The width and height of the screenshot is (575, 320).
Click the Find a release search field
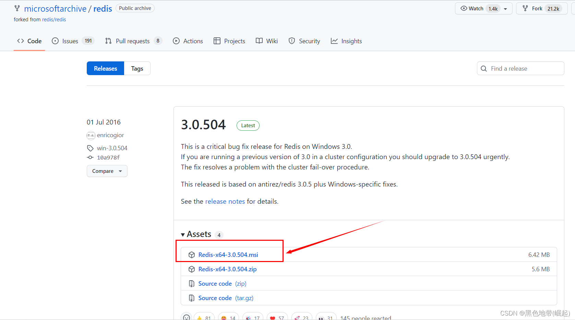coord(520,68)
